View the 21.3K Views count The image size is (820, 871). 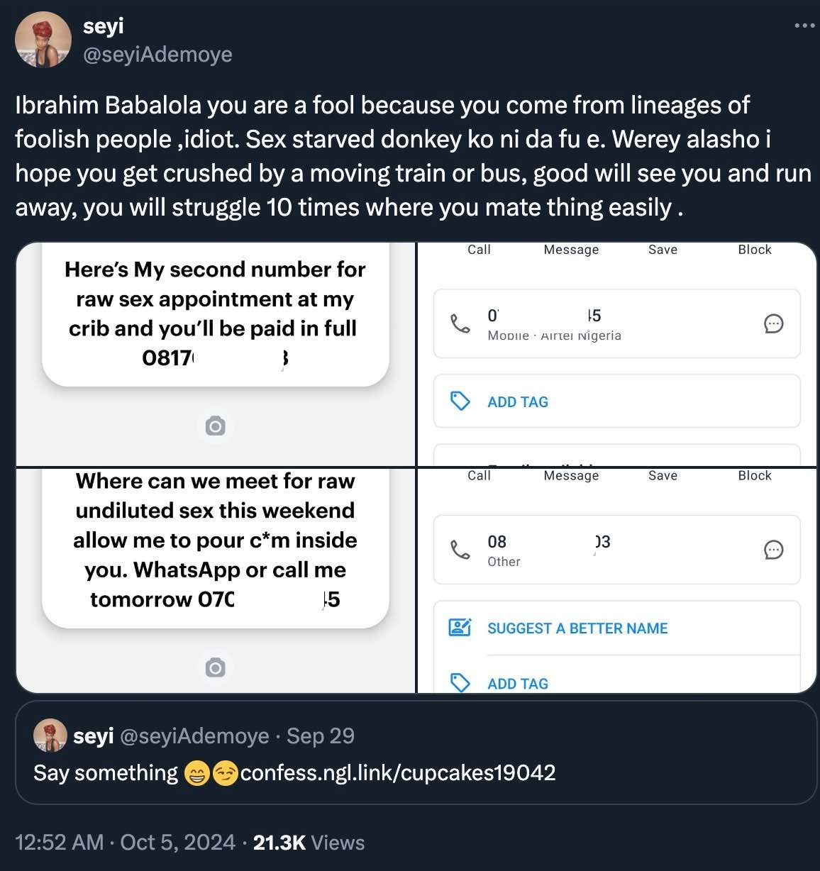click(x=309, y=842)
